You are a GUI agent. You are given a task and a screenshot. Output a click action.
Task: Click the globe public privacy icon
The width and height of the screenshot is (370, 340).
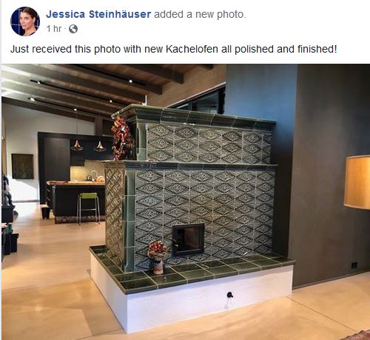click(x=73, y=29)
